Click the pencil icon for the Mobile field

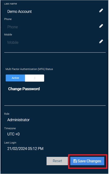tap(101, 41)
